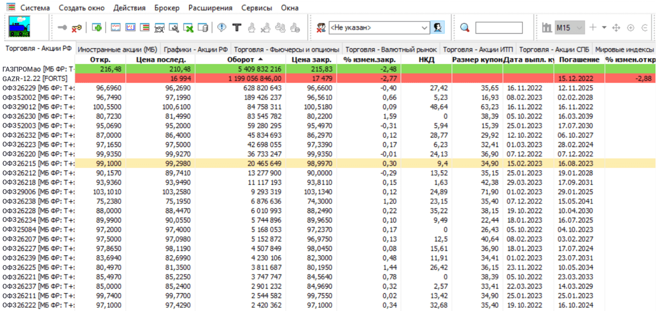This screenshot has width=658, height=311.
Task: Click the shopping basket window icon
Action: tap(159, 28)
